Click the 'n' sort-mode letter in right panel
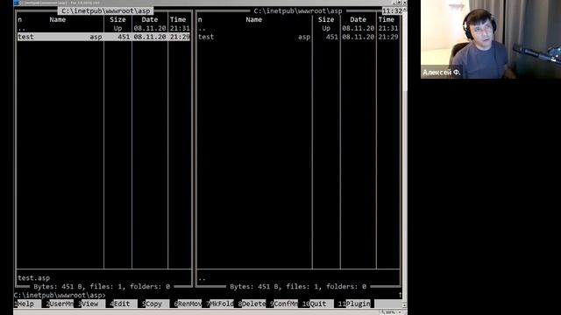This screenshot has height=315, width=561. point(200,19)
